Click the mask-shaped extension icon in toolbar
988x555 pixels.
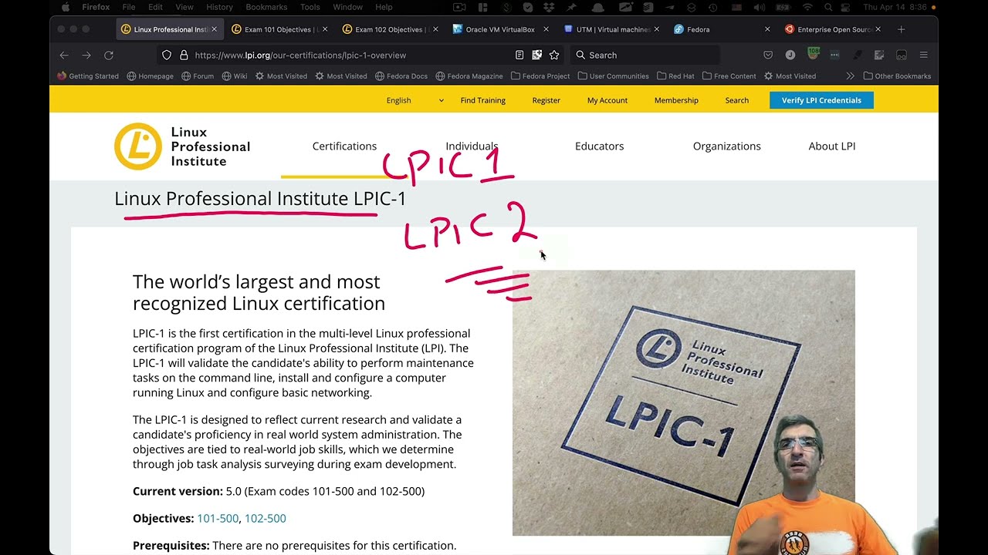click(x=901, y=55)
